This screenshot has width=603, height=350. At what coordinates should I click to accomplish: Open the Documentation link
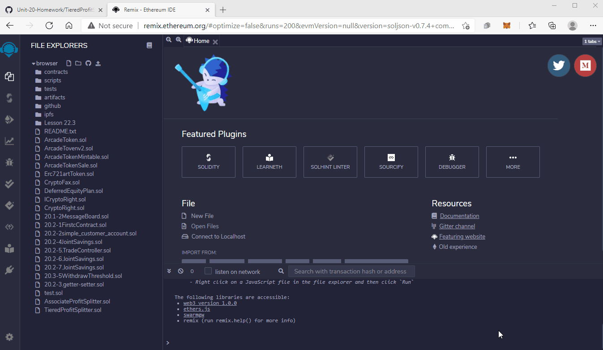pos(459,216)
